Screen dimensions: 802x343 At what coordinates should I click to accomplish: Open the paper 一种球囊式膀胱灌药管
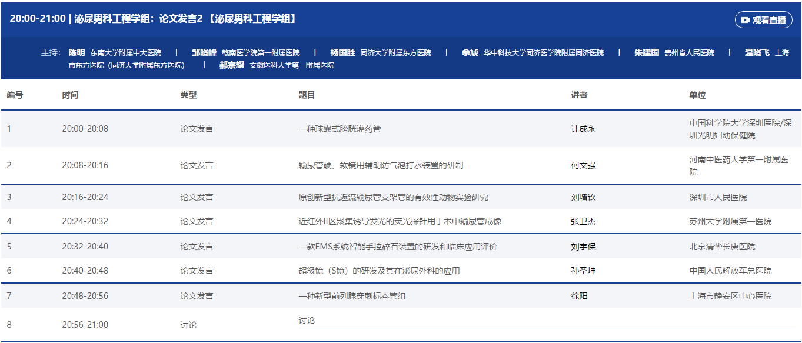pos(340,129)
